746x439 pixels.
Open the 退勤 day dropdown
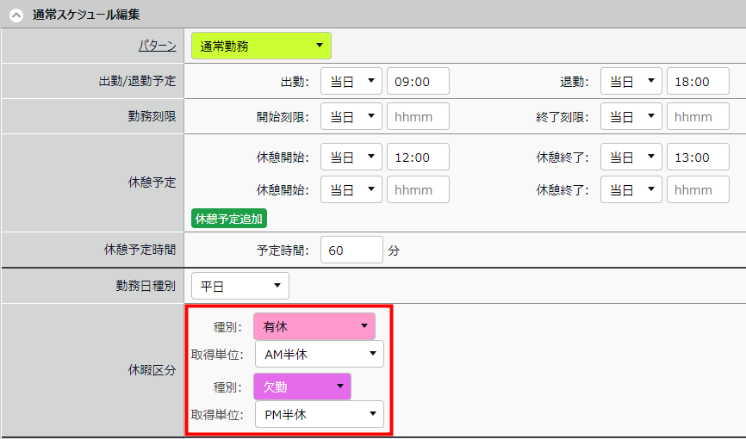pyautogui.click(x=631, y=81)
